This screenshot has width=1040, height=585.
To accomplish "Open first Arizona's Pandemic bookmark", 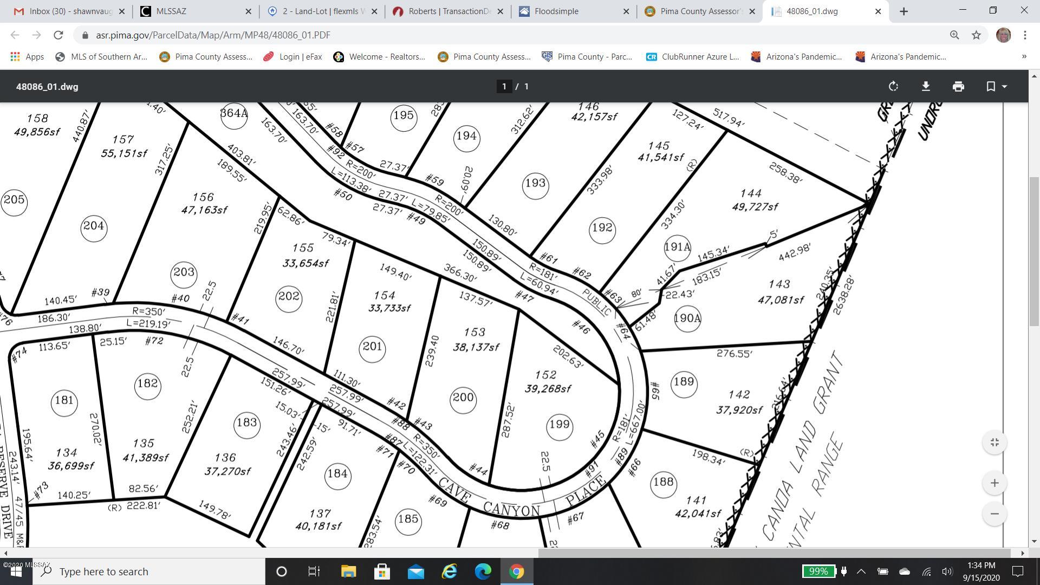I will point(796,56).
